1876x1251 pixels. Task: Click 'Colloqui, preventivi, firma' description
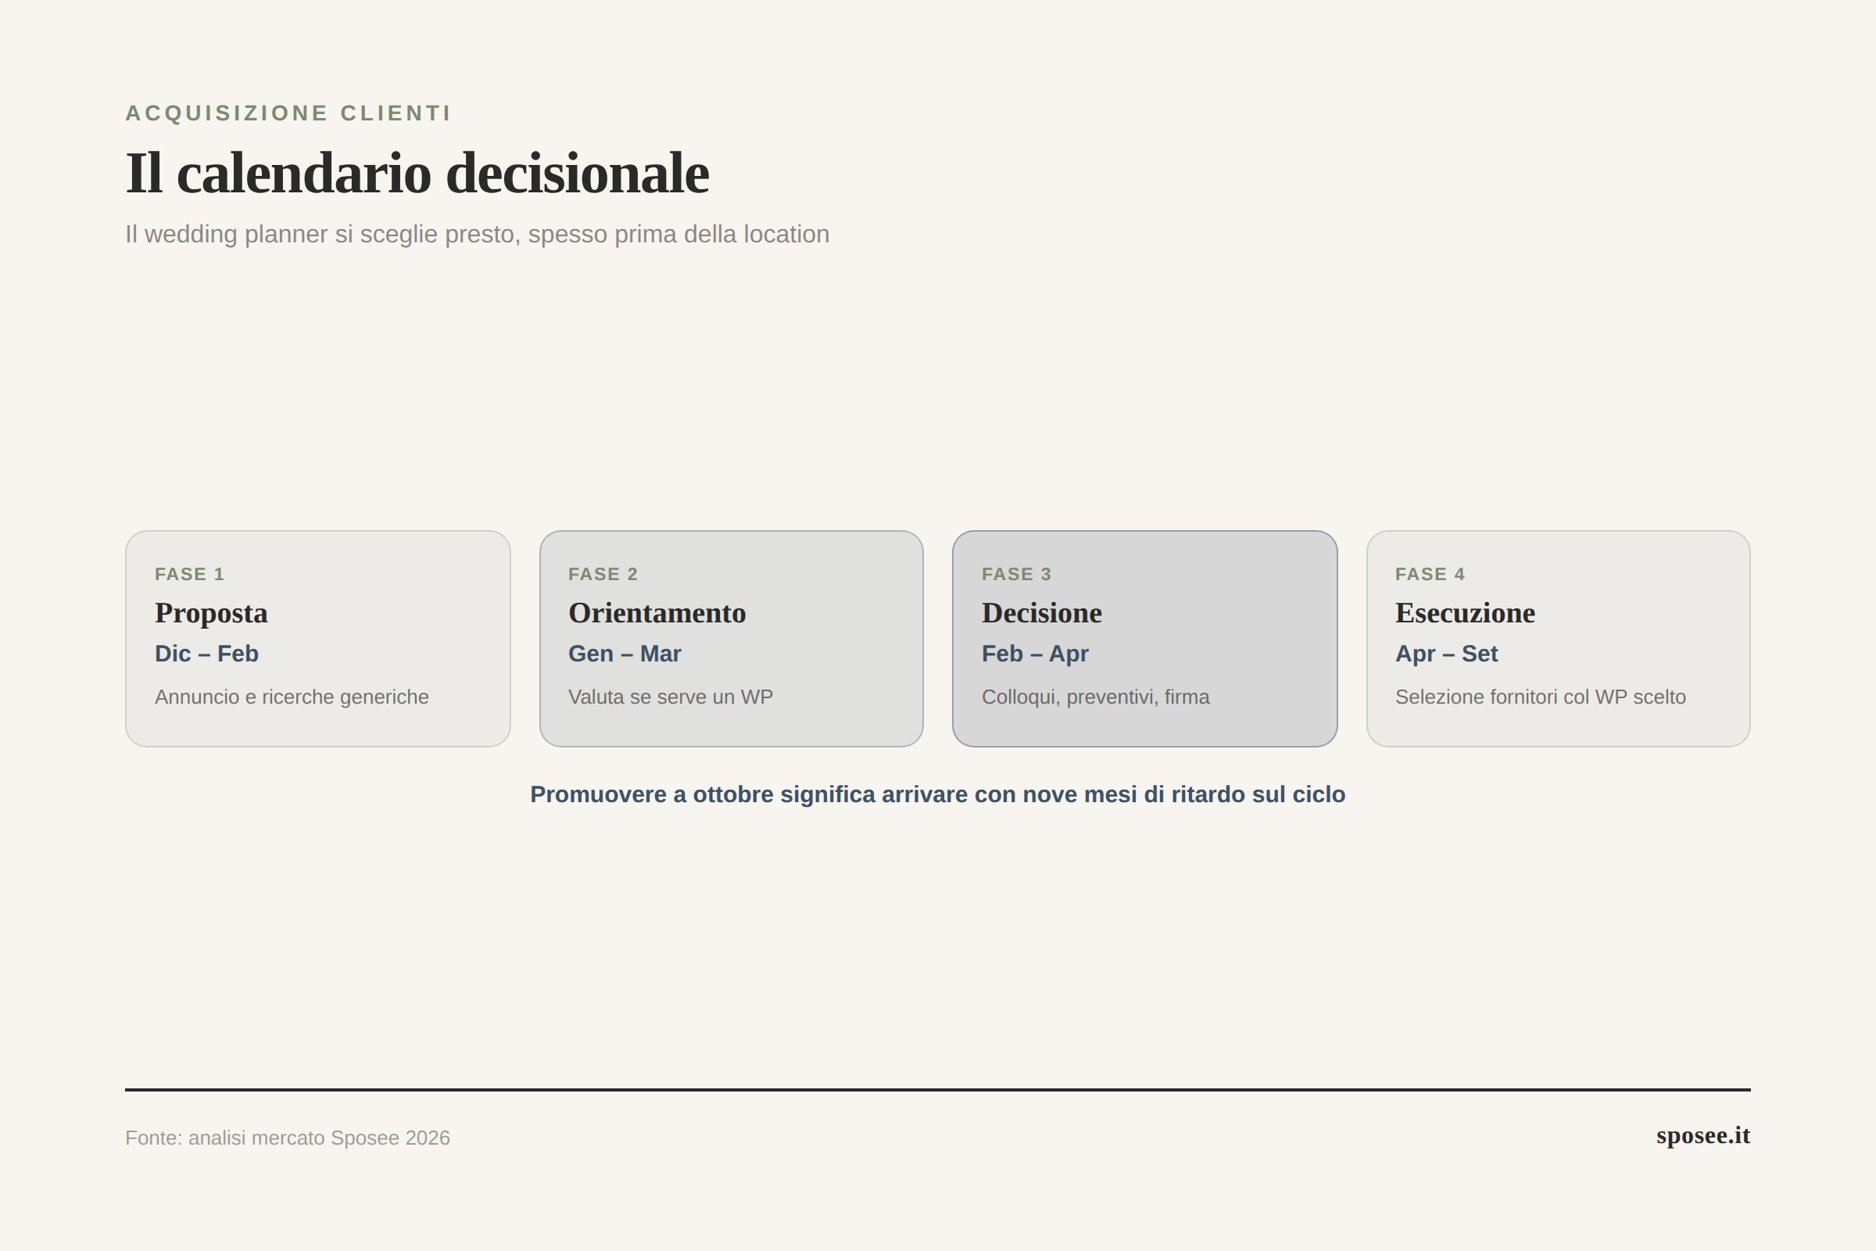coord(1095,697)
